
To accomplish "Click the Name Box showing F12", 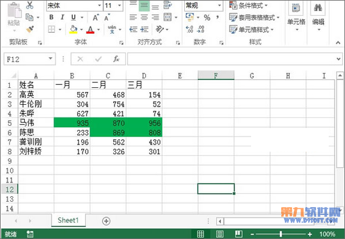I will click(30, 59).
